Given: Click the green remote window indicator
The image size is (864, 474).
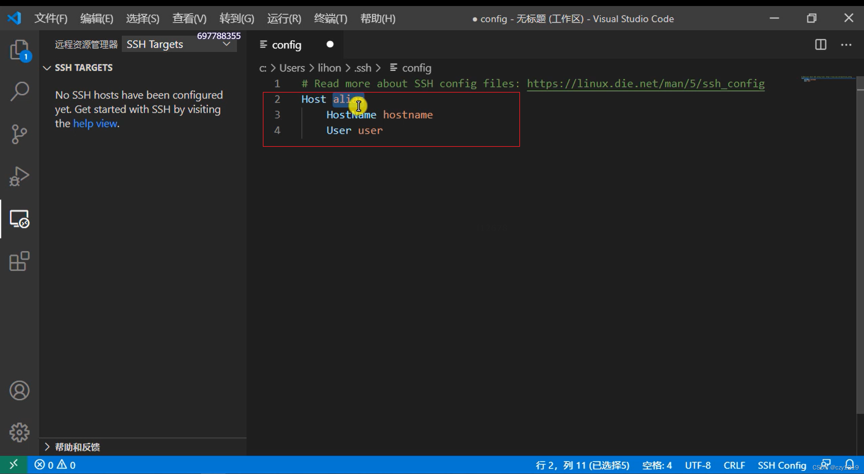Looking at the screenshot, I should click(13, 465).
